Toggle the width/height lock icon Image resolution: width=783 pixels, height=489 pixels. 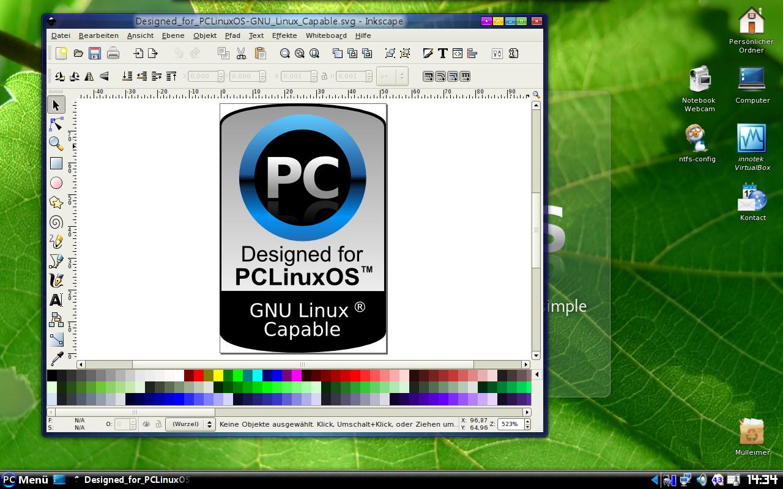pos(324,76)
